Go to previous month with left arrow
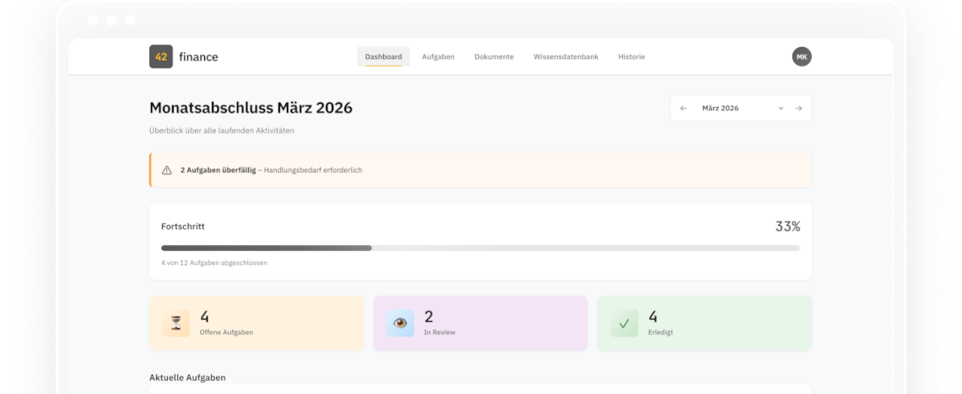Image resolution: width=962 pixels, height=394 pixels. 684,109
